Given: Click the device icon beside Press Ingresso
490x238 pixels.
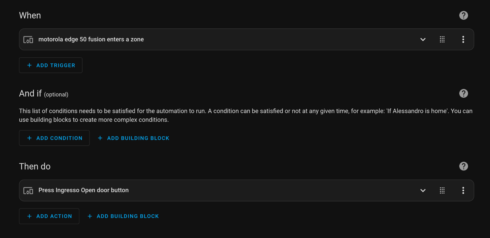Looking at the screenshot, I should [28, 190].
